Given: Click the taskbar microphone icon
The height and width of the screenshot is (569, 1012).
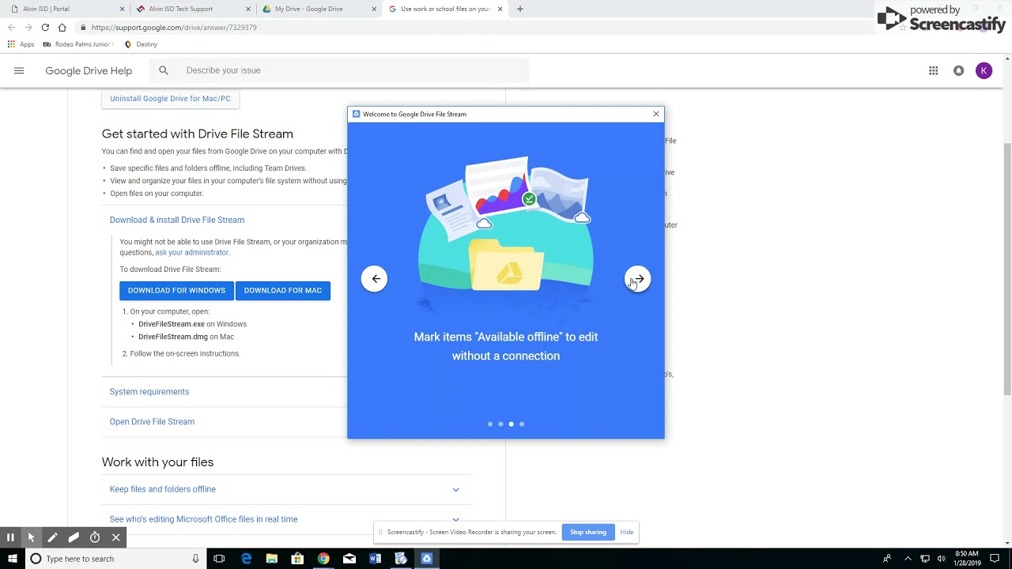Looking at the screenshot, I should [195, 559].
